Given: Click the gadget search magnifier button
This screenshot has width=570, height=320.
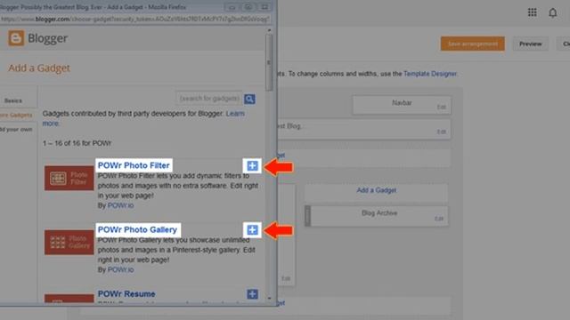Looking at the screenshot, I should pos(249,99).
